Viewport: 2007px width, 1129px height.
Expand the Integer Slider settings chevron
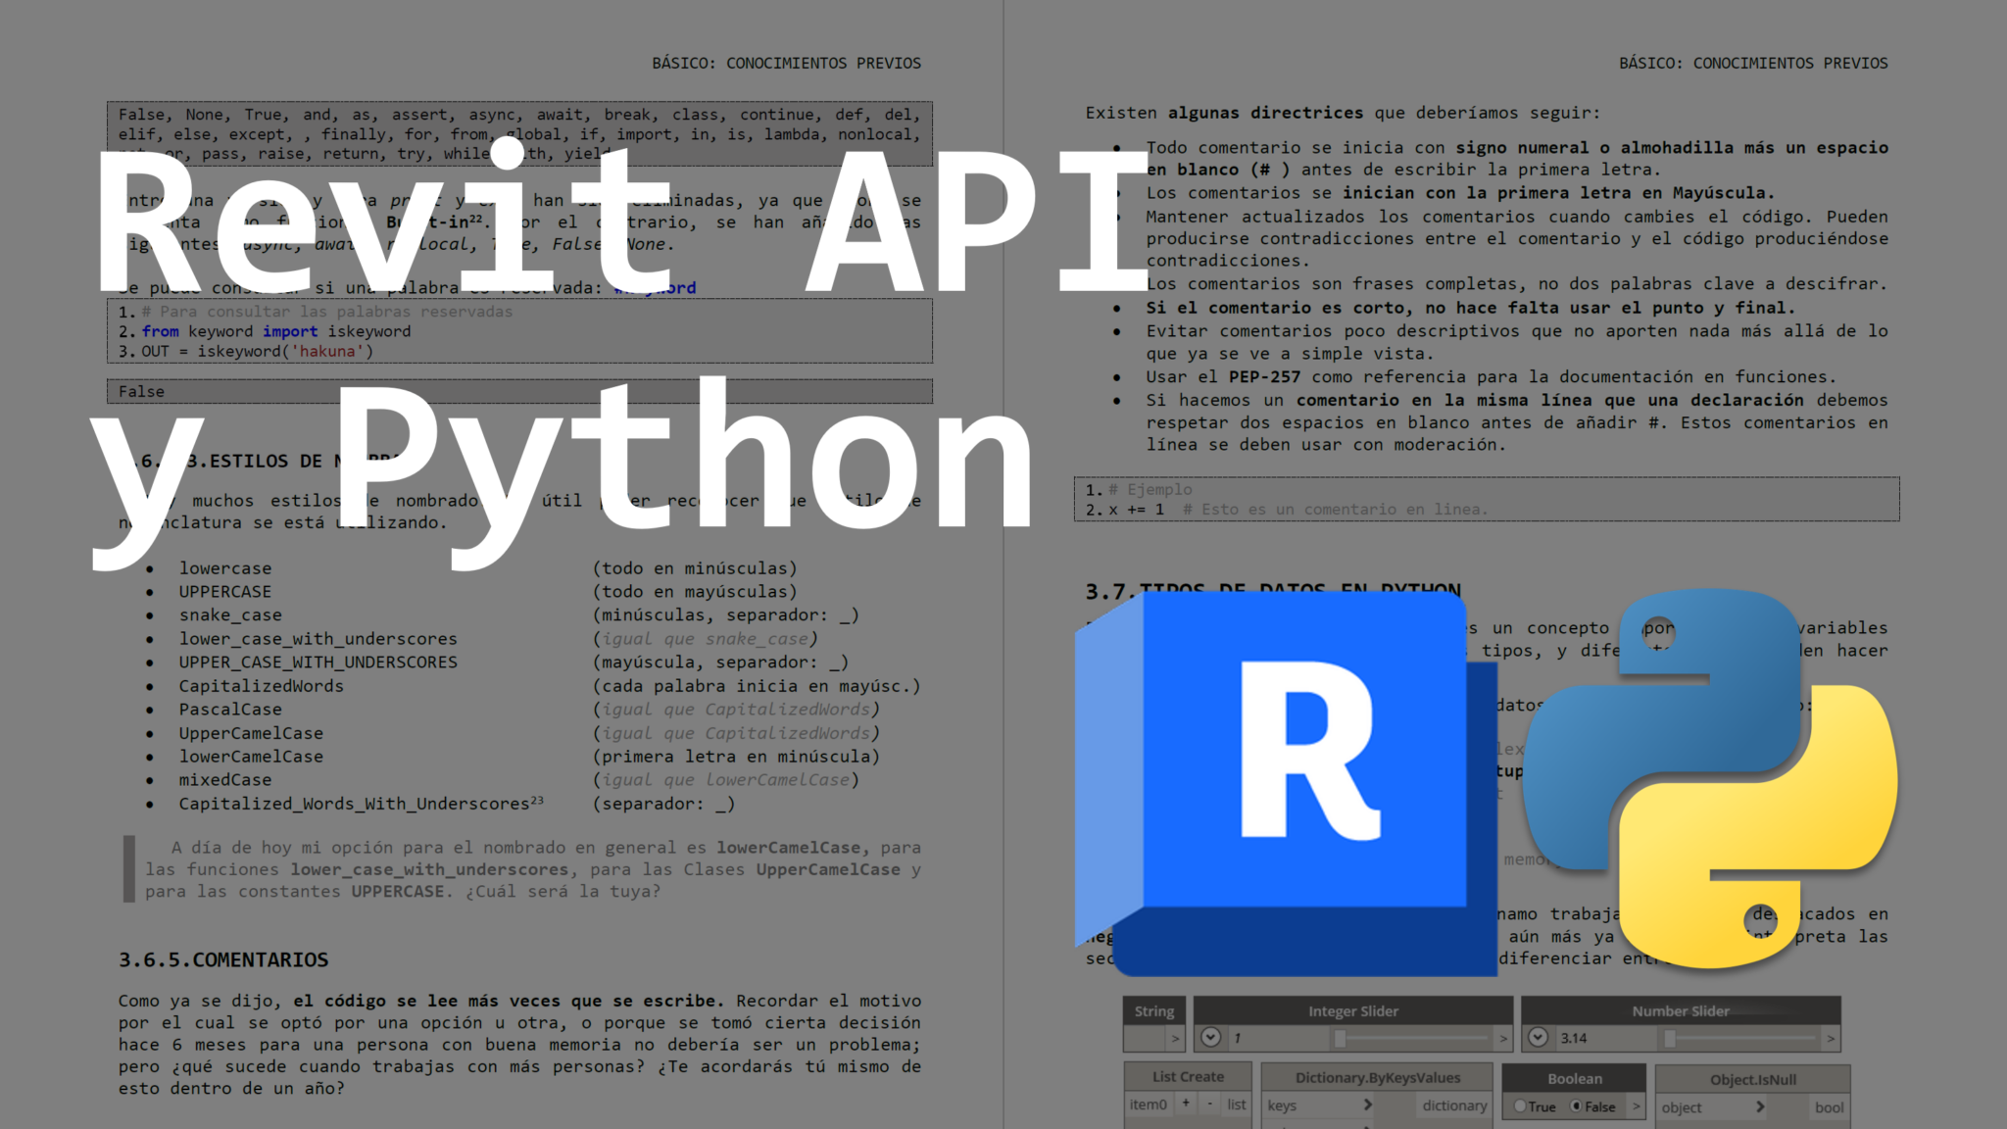click(x=1209, y=1035)
